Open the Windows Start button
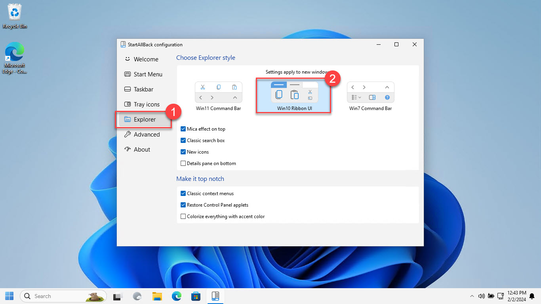541x304 pixels. click(9, 296)
